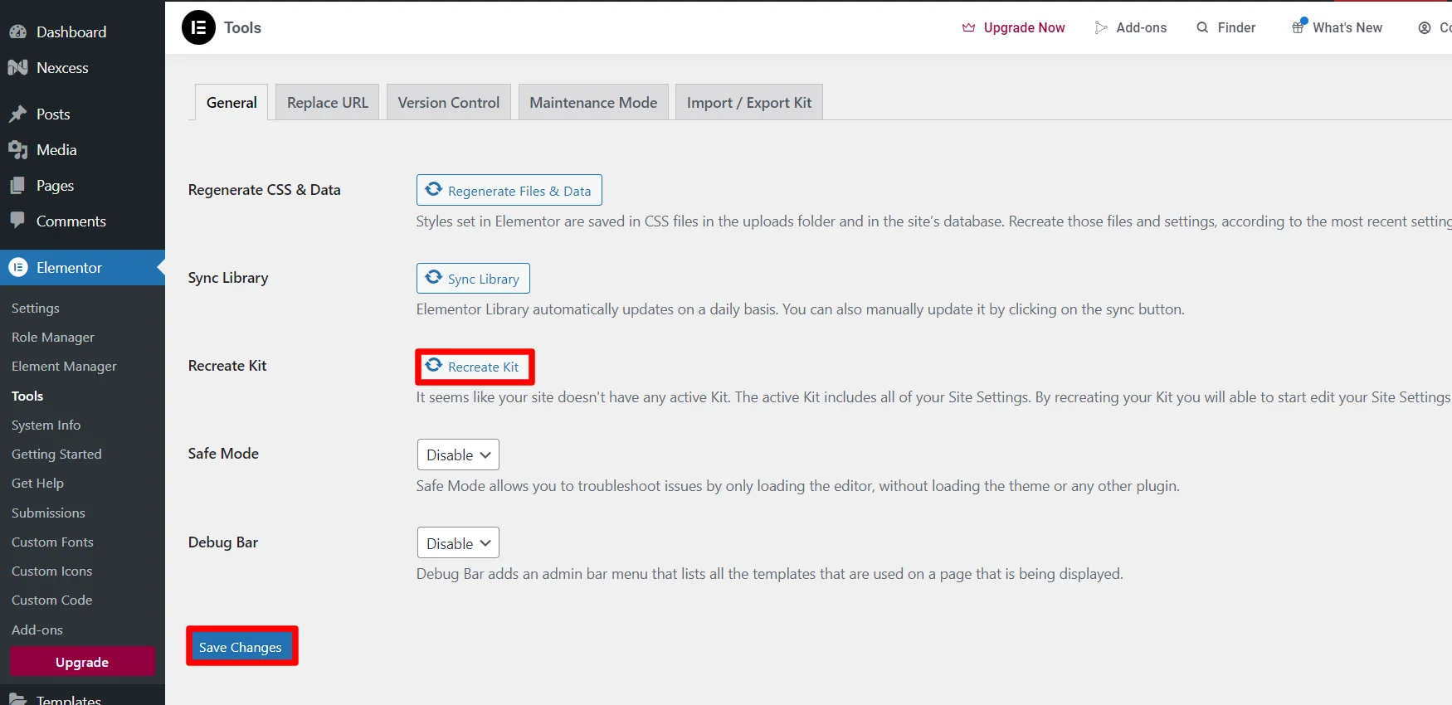Viewport: 1452px width, 705px height.
Task: Click the refresh icon in Sync Library button
Action: click(x=434, y=277)
